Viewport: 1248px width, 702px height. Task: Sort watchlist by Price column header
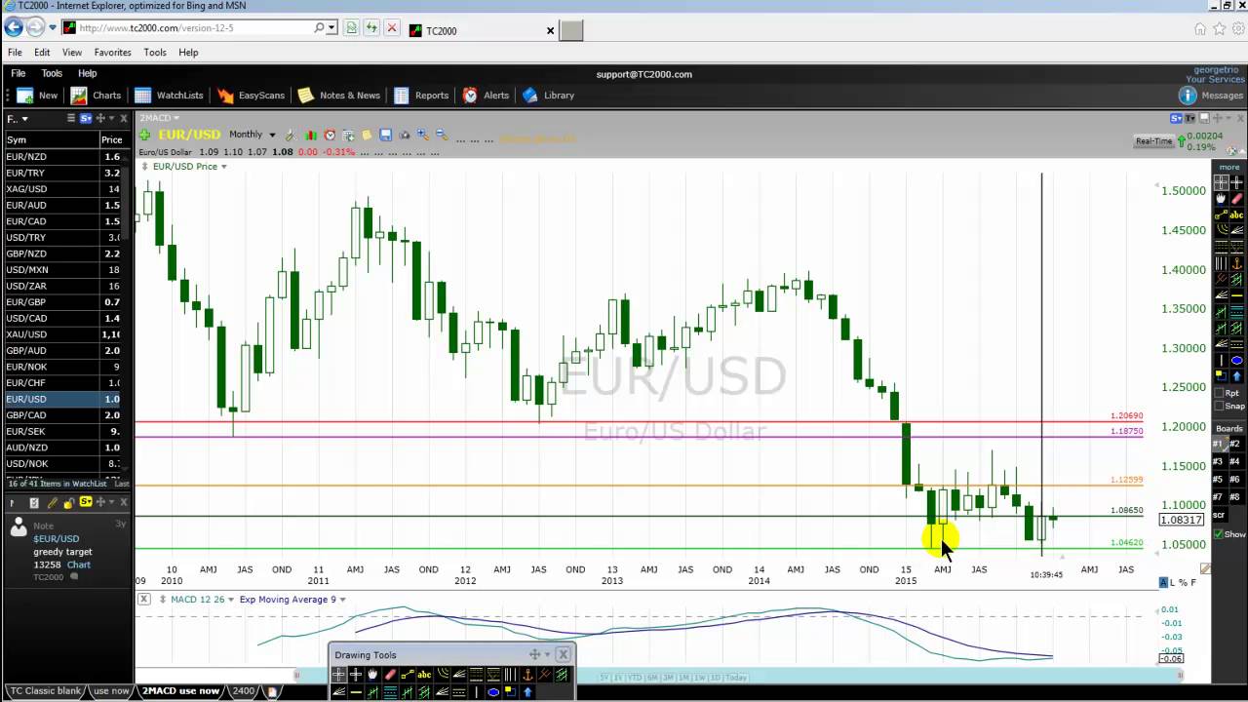tap(112, 139)
